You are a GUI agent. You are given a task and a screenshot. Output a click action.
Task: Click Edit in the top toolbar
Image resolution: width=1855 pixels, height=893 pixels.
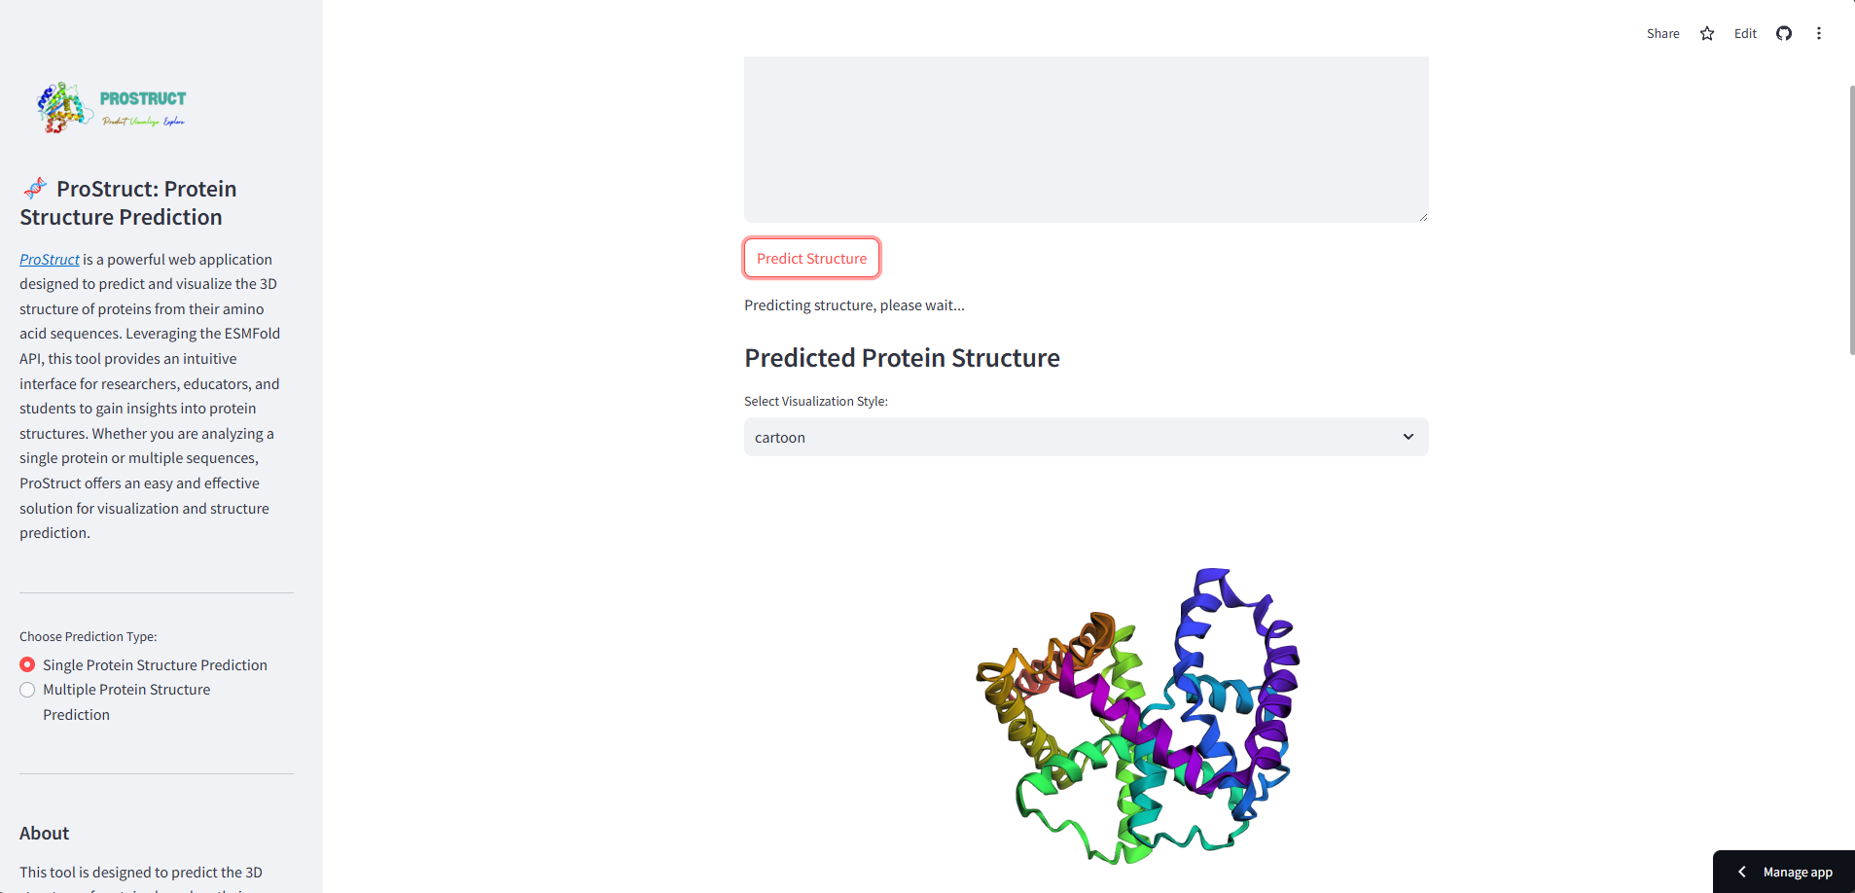click(x=1745, y=34)
